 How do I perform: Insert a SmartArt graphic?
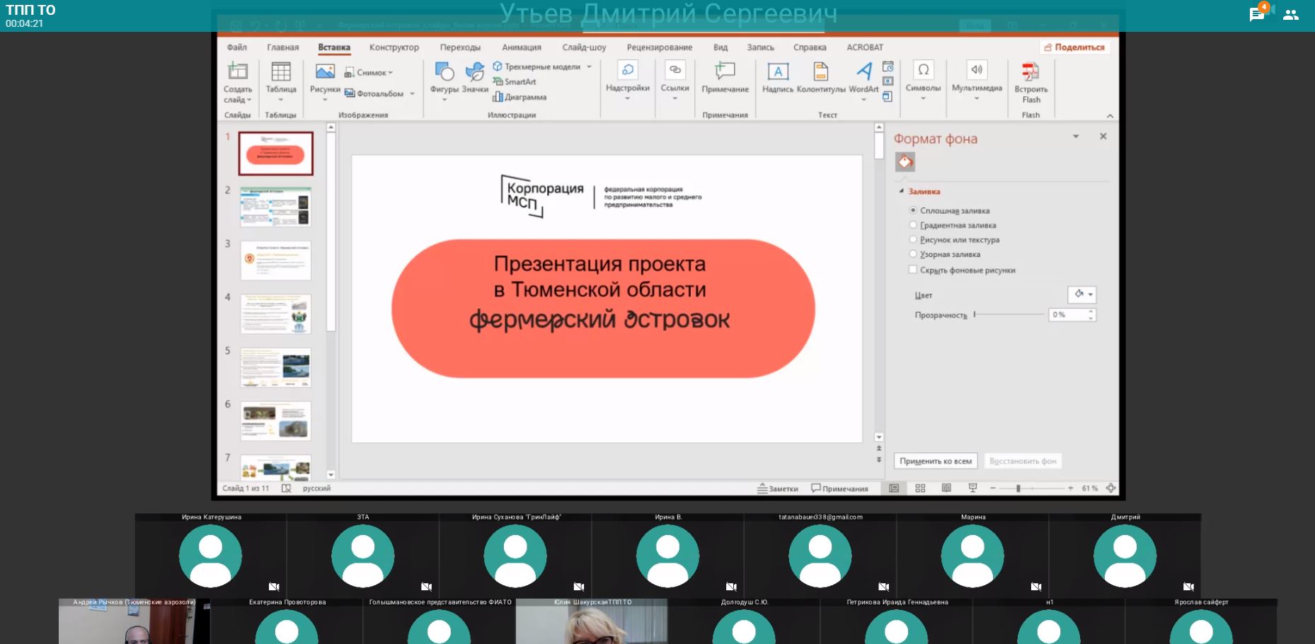515,81
